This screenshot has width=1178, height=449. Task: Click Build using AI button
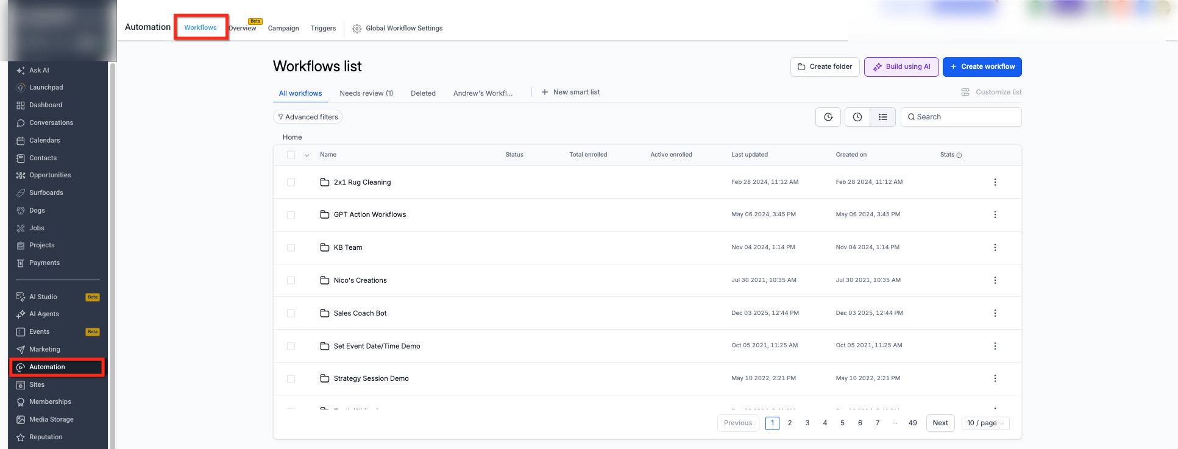(901, 67)
